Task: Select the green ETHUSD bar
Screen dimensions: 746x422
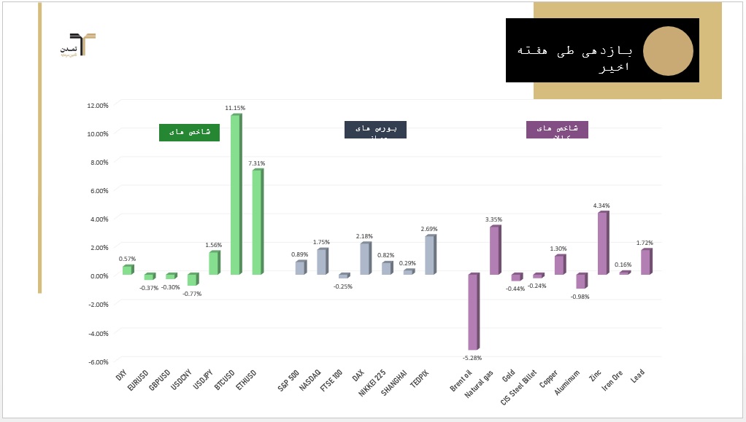Action: point(257,222)
